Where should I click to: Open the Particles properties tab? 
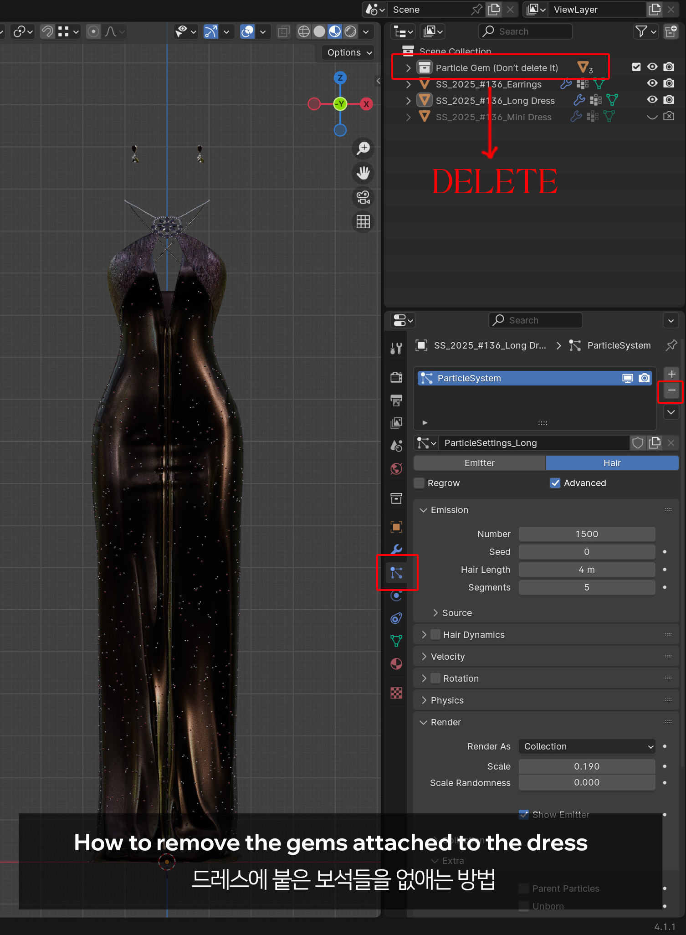(x=396, y=573)
